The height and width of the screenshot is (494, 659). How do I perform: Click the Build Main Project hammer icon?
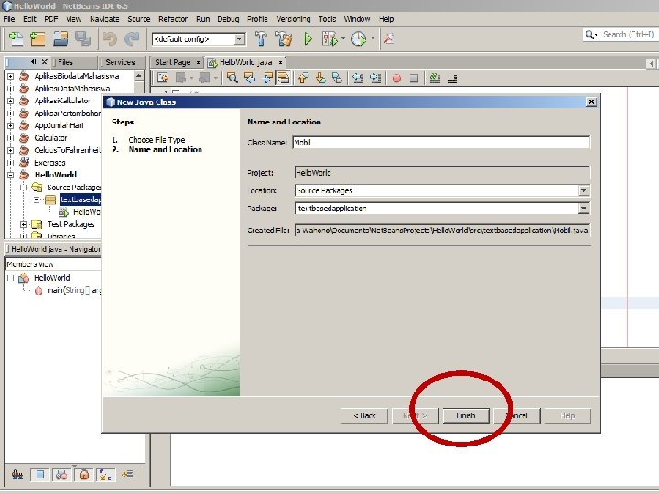261,38
